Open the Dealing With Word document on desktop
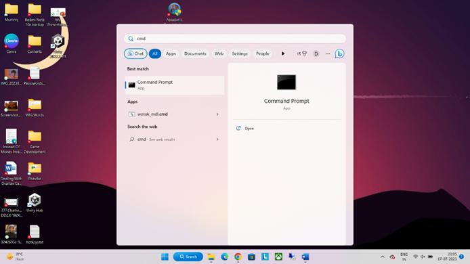Image resolution: width=470 pixels, height=264 pixels. coord(11,174)
